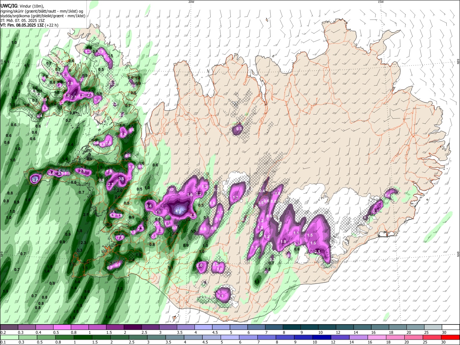
Task: Click the dark navy blue swatch labeled 10 in bottom legend
Action: pyautogui.click(x=321, y=337)
